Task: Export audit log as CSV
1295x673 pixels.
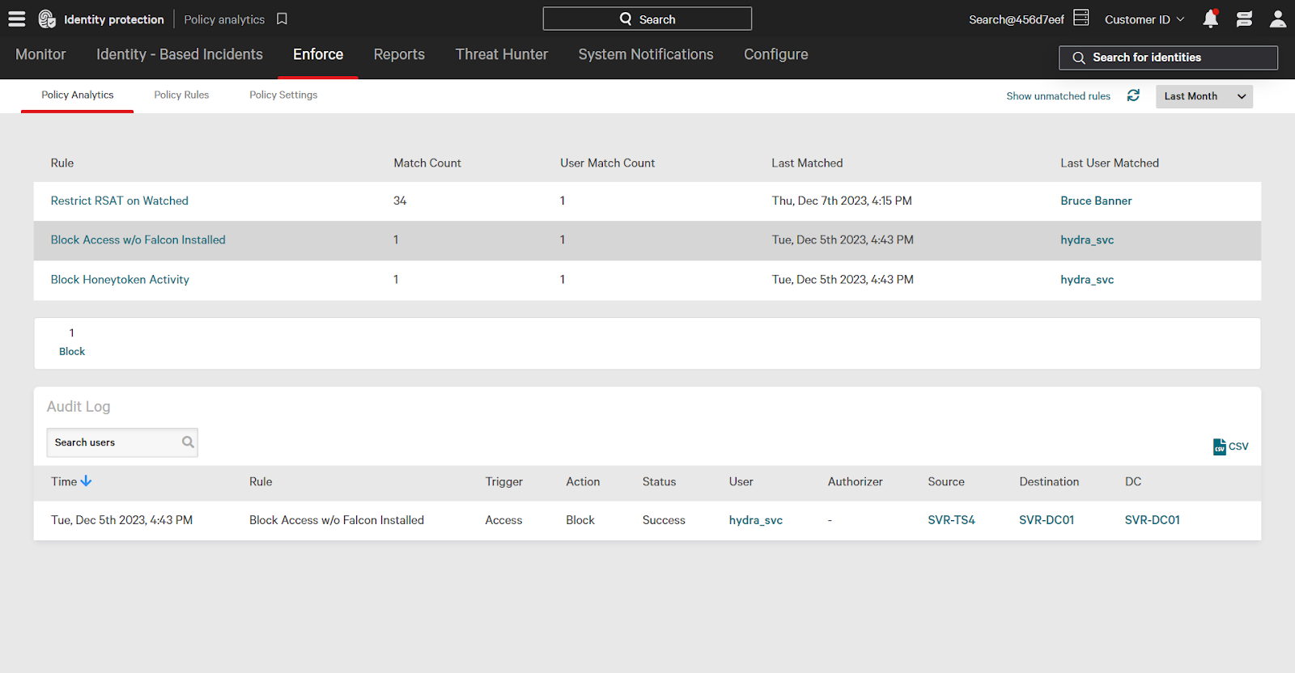Action: [x=1230, y=447]
